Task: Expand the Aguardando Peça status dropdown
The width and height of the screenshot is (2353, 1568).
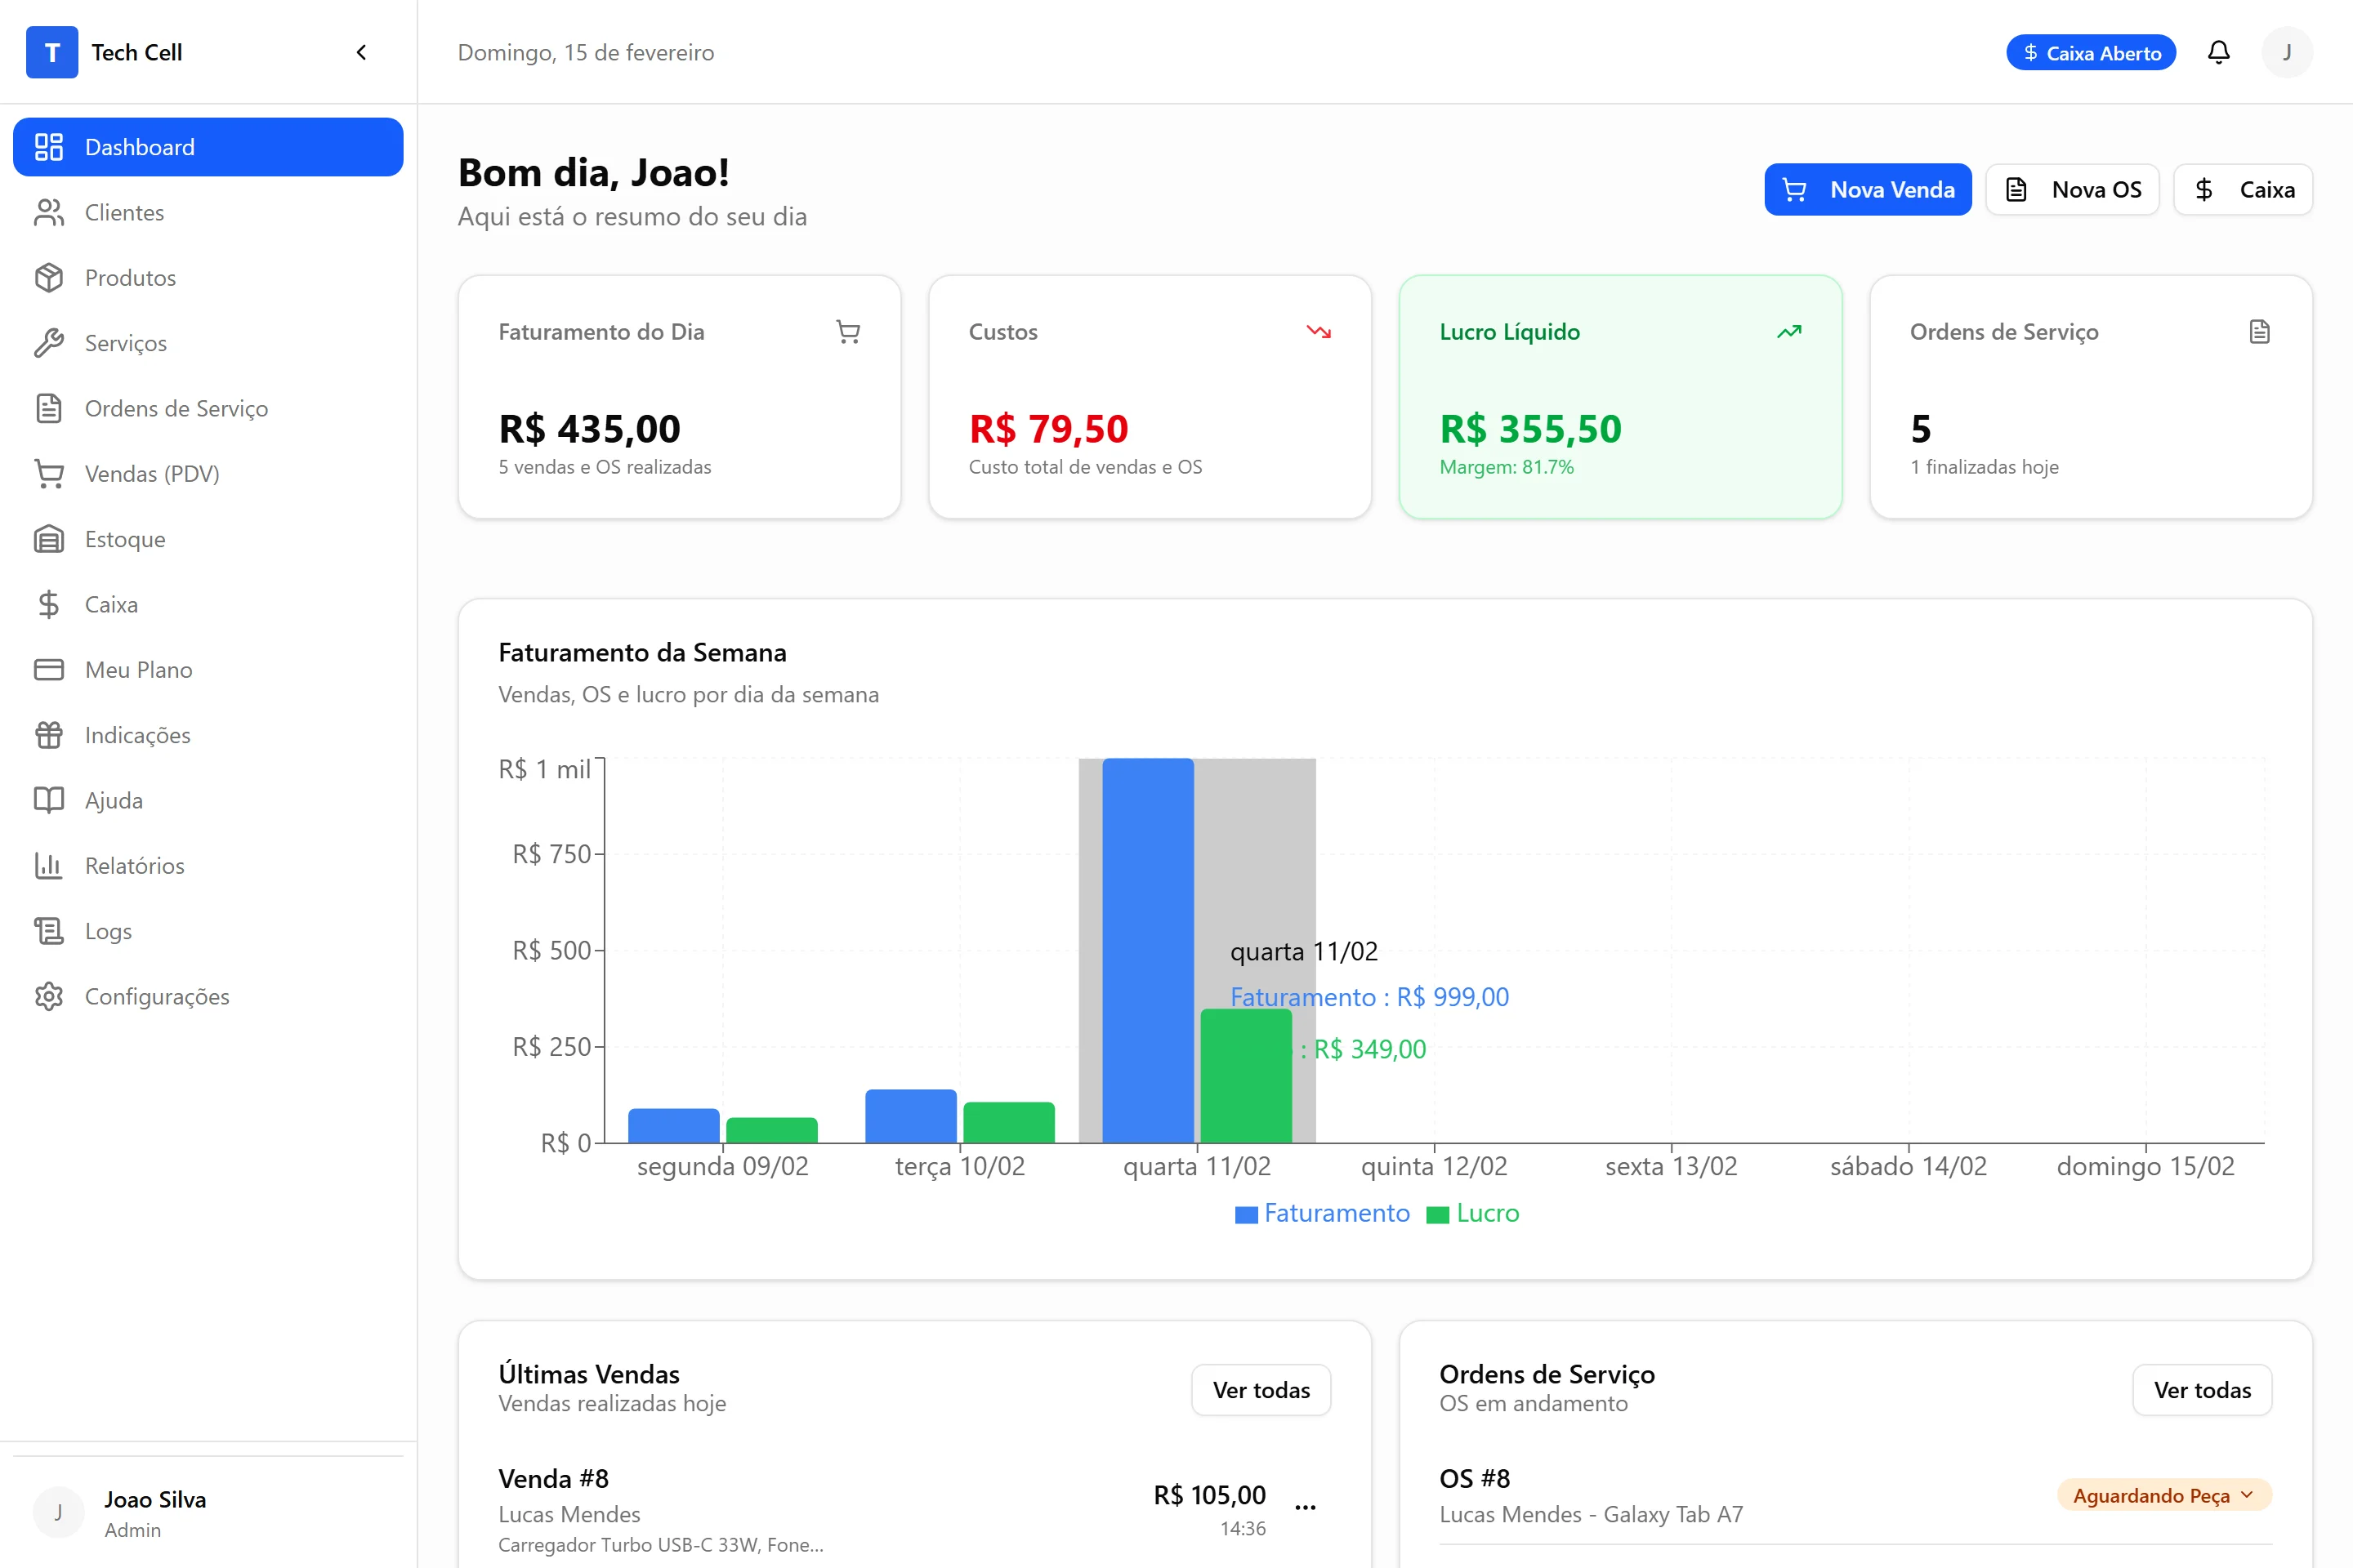Action: click(x=2164, y=1495)
